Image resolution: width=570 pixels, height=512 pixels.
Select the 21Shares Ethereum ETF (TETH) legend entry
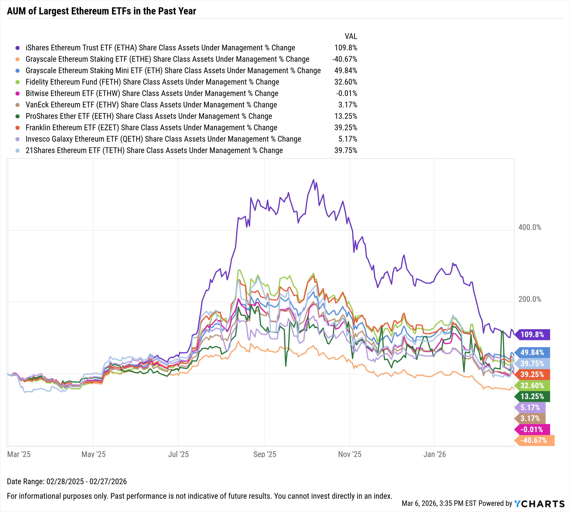pos(154,151)
